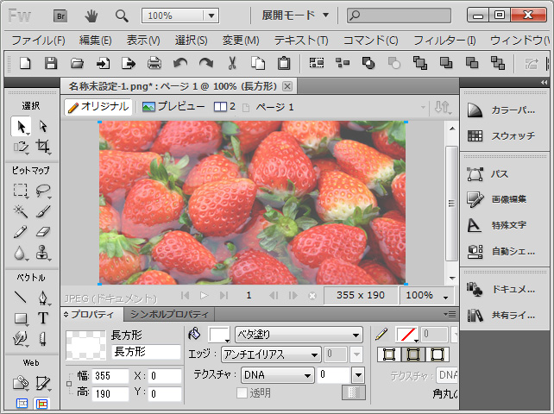
Task: Select the Pencil tool
Action: click(x=21, y=232)
